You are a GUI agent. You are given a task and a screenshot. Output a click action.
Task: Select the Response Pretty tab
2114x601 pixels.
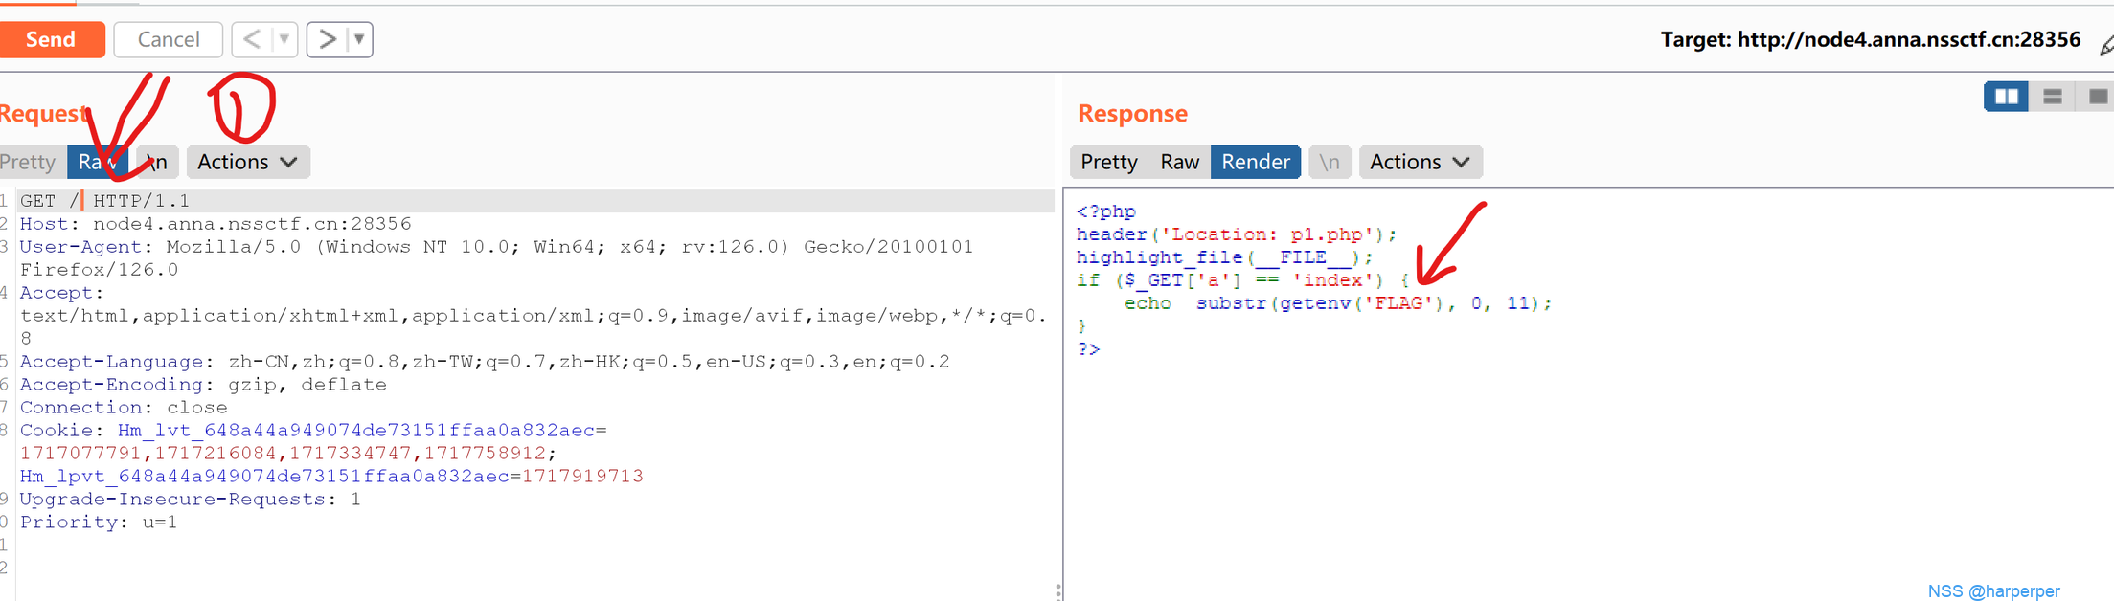1108,162
